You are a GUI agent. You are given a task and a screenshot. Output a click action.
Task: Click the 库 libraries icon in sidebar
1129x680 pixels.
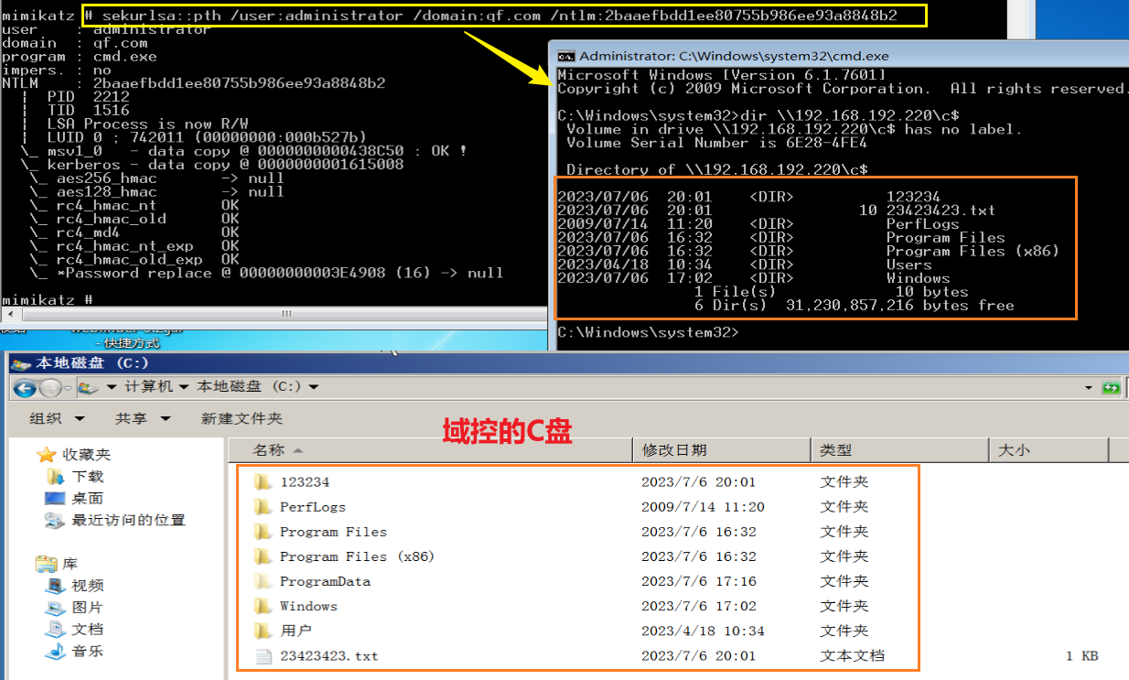(x=46, y=564)
